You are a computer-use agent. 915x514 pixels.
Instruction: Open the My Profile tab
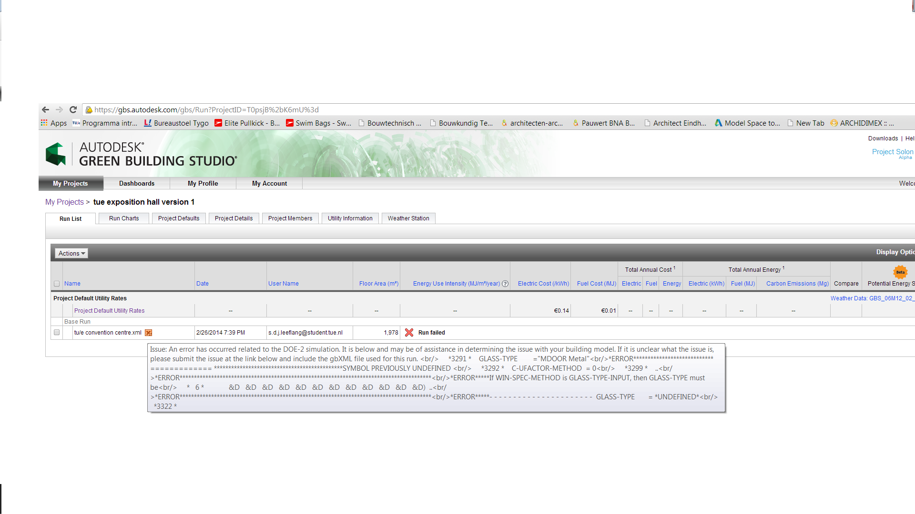203,183
